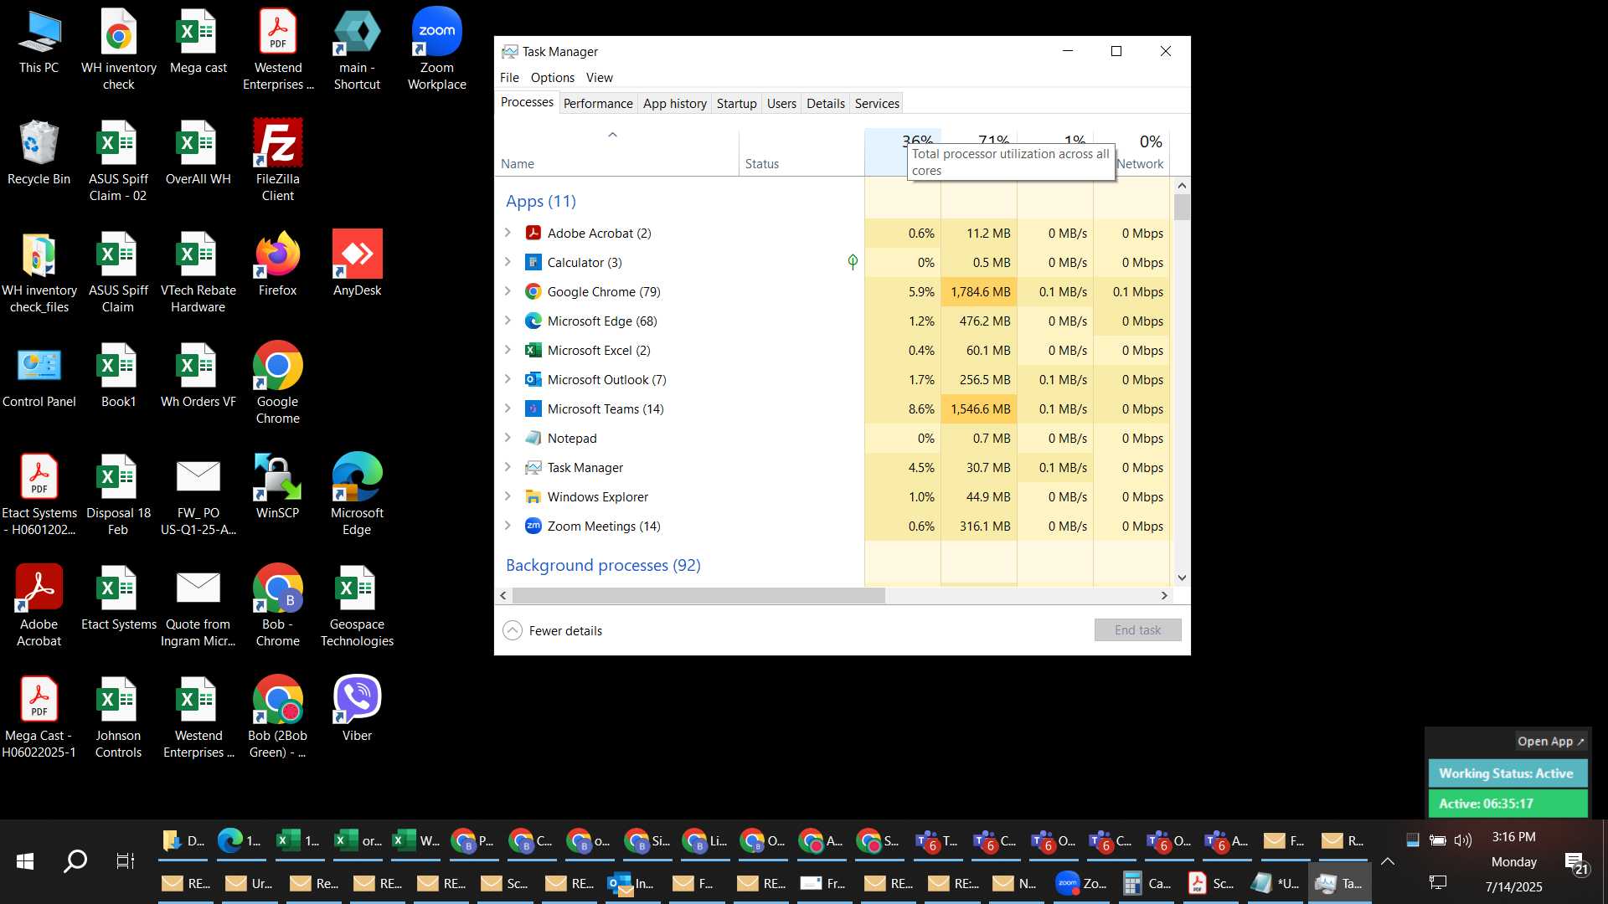Expand the Microsoft Teams (14) process group
The image size is (1608, 904).
pos(508,408)
